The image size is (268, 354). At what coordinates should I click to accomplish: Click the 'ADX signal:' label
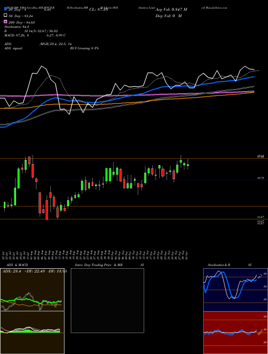point(13,48)
